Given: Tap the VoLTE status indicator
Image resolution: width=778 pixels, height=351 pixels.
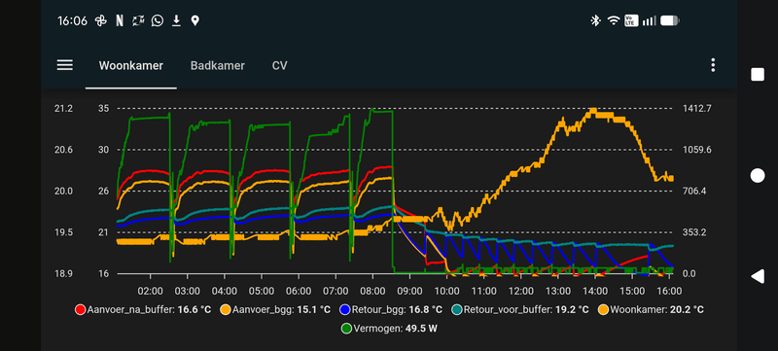Looking at the screenshot, I should point(631,20).
